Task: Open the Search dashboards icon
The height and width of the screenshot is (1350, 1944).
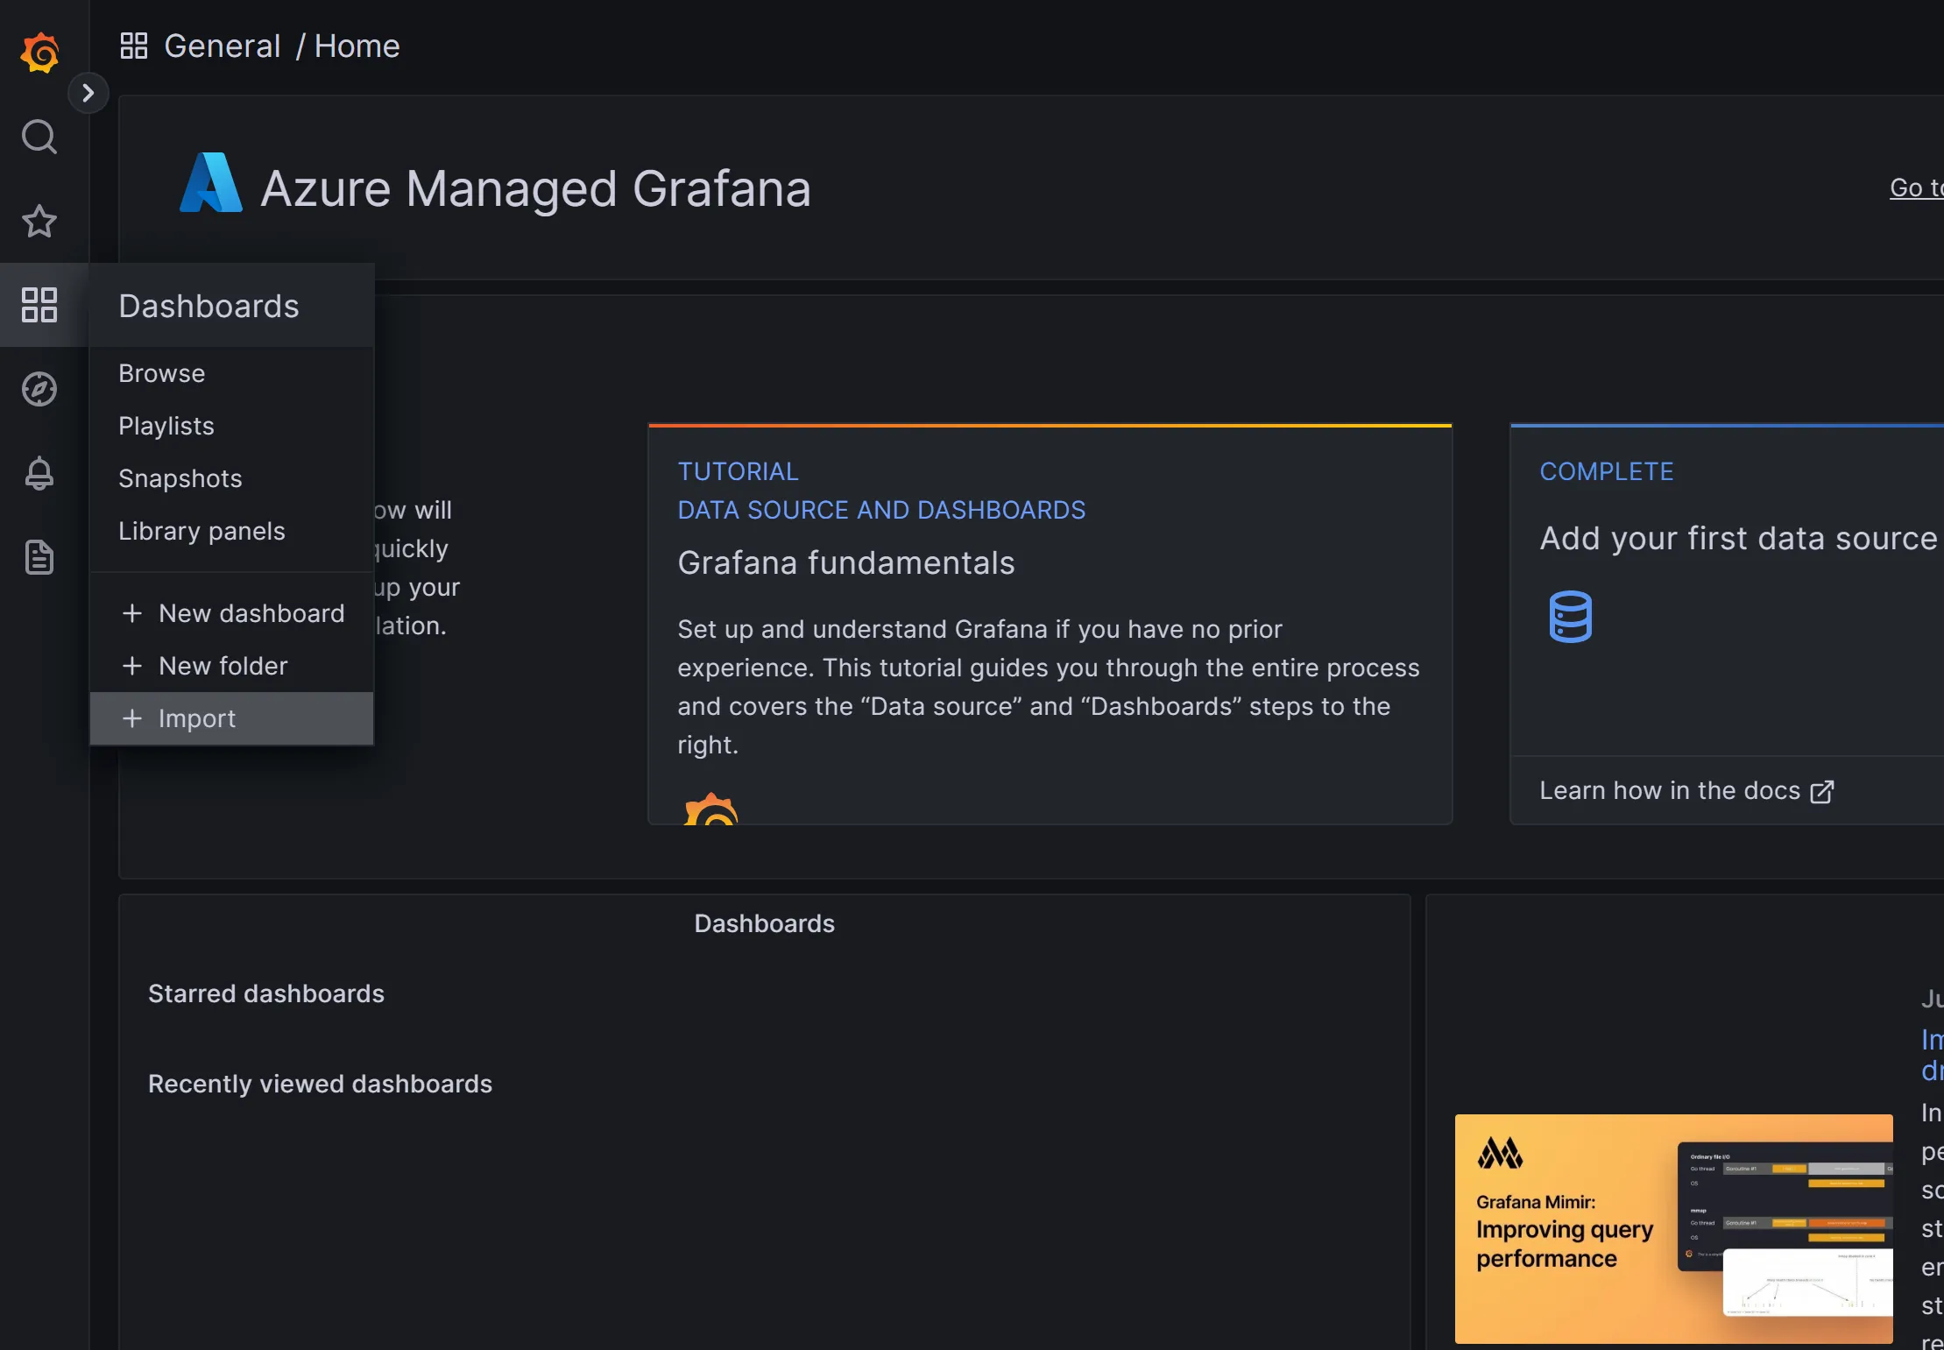Action: pos(39,137)
